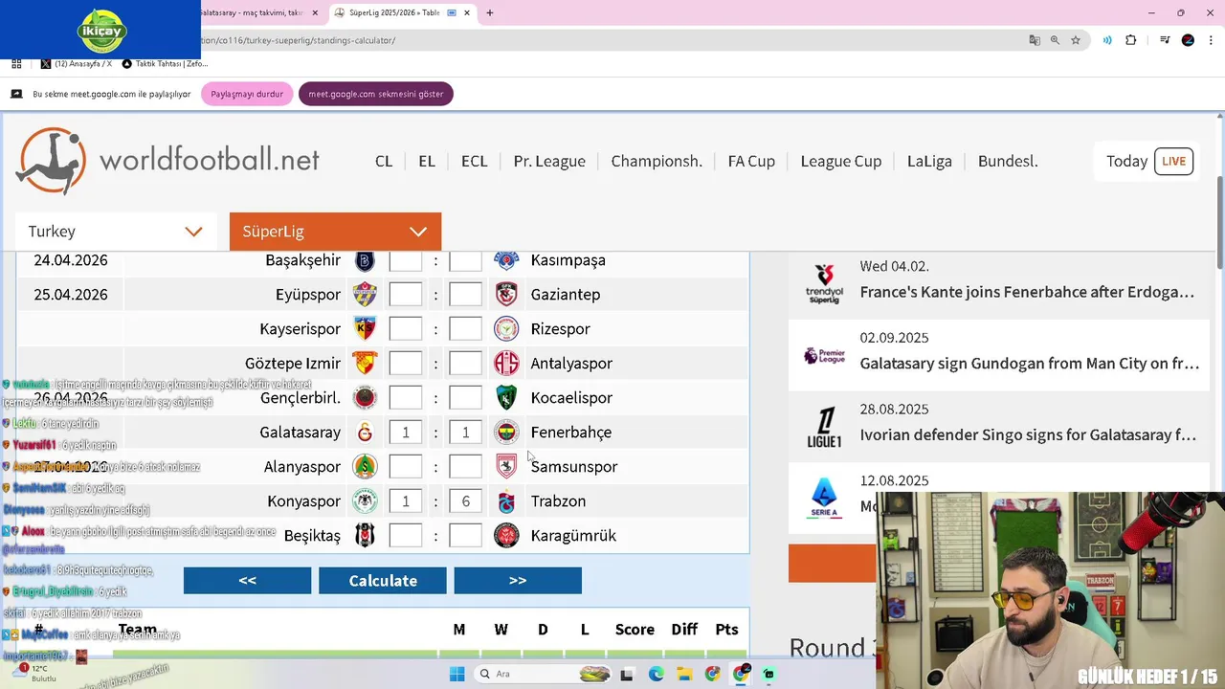Open the ECL menu item

(474, 161)
